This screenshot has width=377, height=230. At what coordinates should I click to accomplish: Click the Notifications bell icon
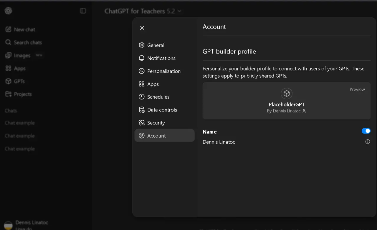tap(142, 58)
